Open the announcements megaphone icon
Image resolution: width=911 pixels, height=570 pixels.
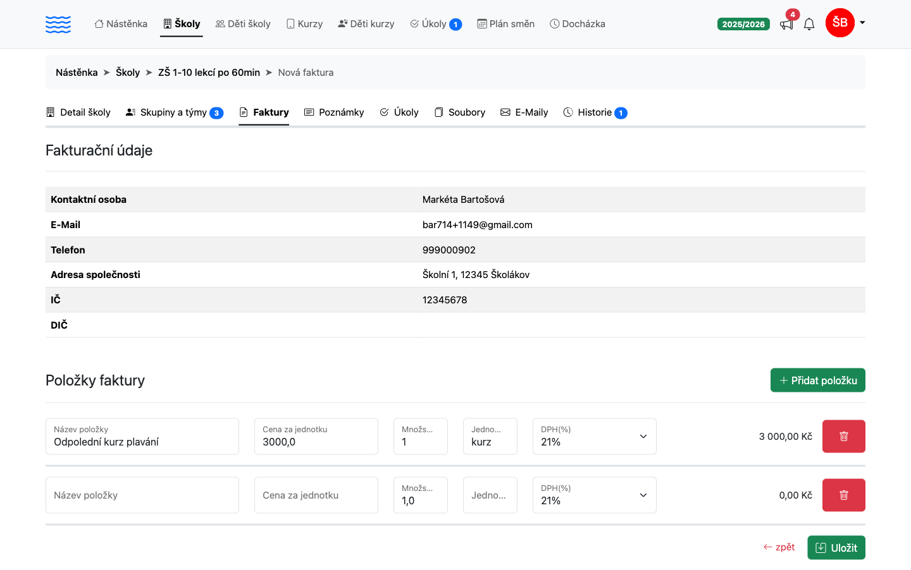pyautogui.click(x=786, y=24)
